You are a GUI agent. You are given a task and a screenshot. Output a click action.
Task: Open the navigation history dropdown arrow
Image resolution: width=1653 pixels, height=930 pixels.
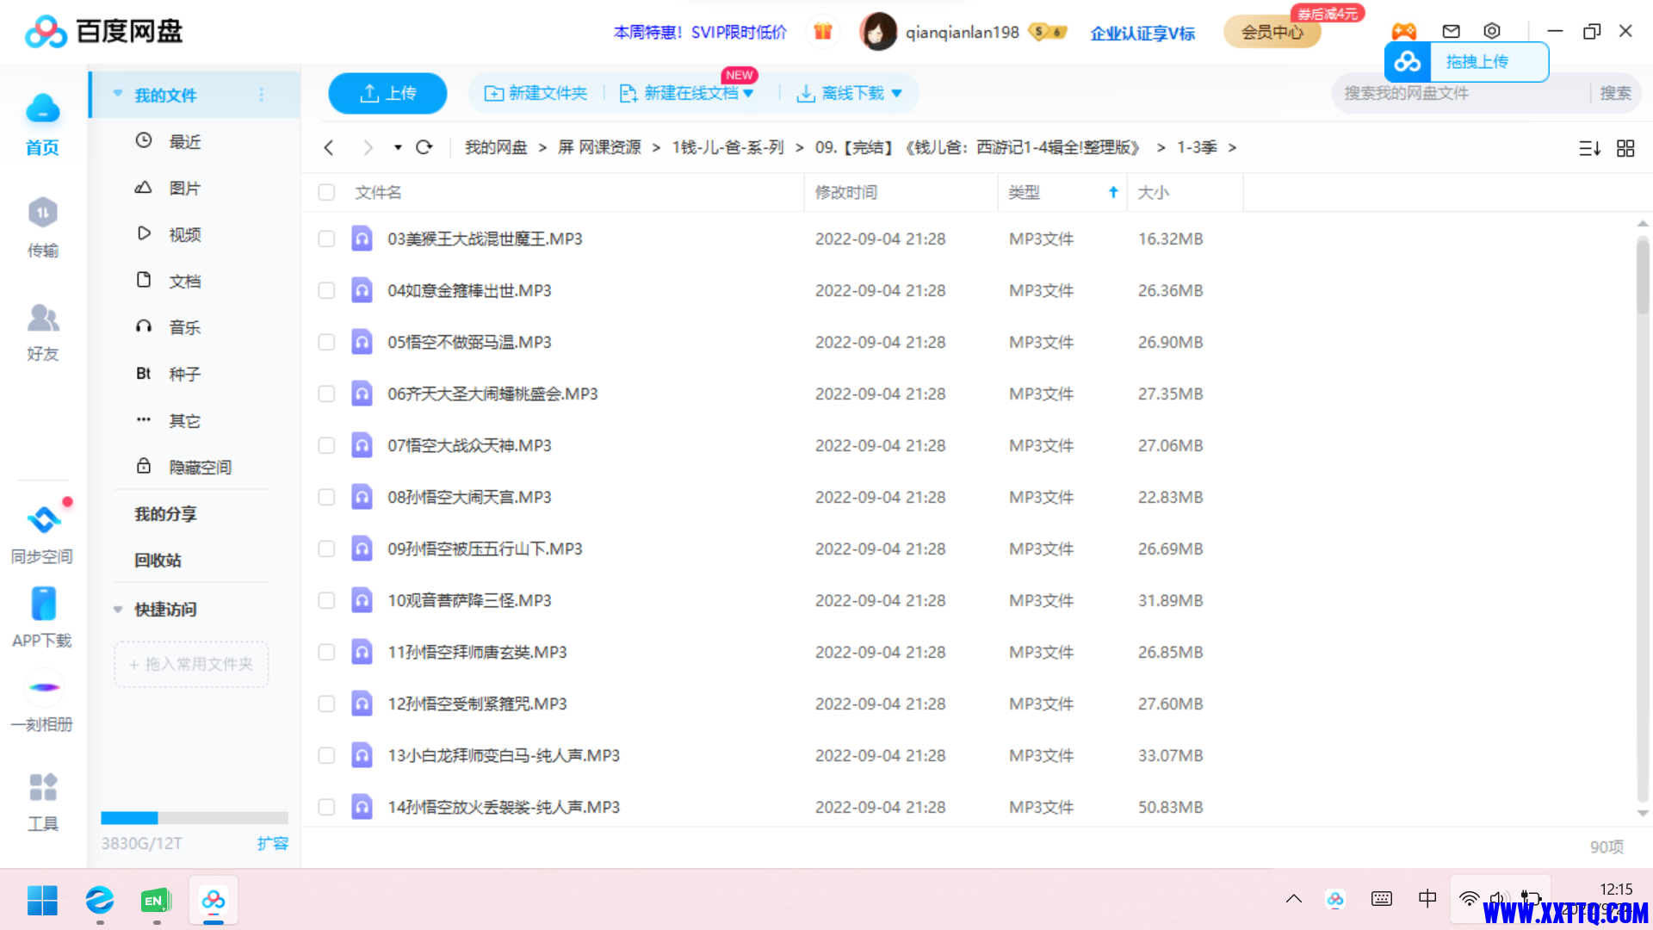click(x=398, y=147)
